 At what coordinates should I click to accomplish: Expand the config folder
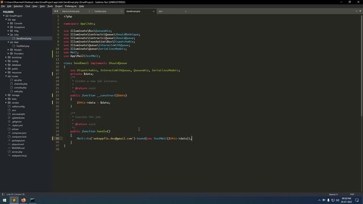click(6, 61)
